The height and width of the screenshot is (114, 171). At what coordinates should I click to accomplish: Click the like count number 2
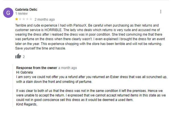pos(24,57)
